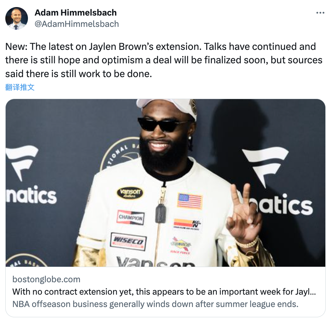Screen dimensions: 331x324
Task: Click the American flag patch
Action: (x=190, y=201)
